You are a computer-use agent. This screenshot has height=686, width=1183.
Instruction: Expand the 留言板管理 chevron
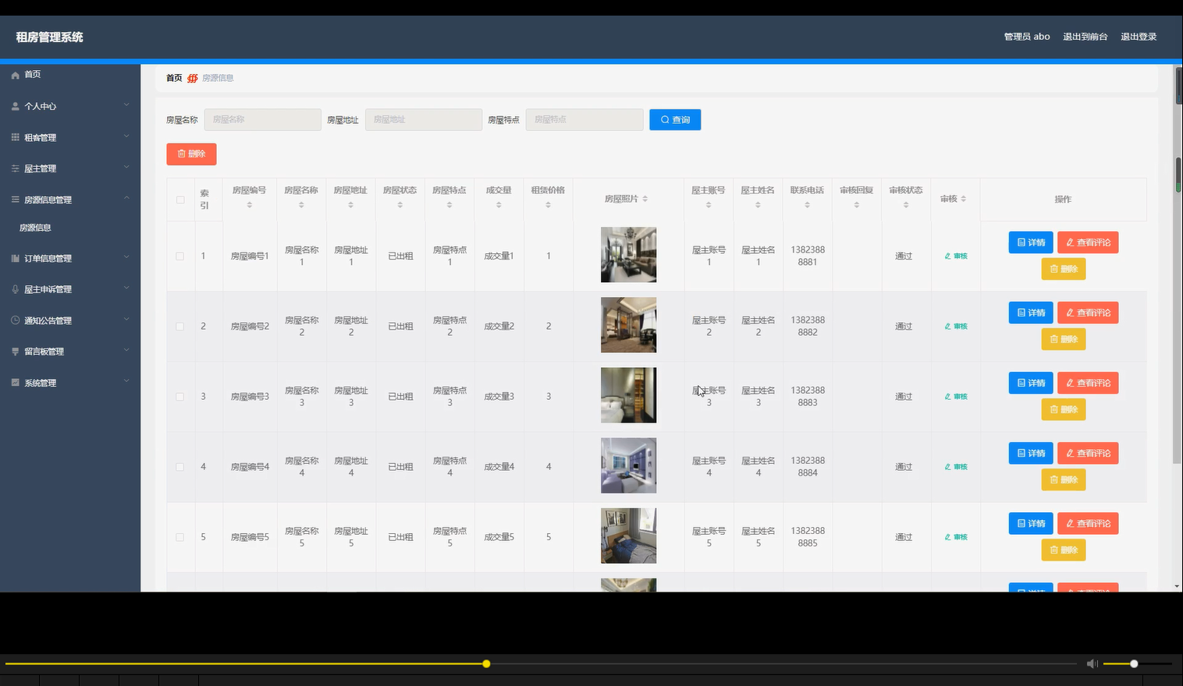coord(126,351)
